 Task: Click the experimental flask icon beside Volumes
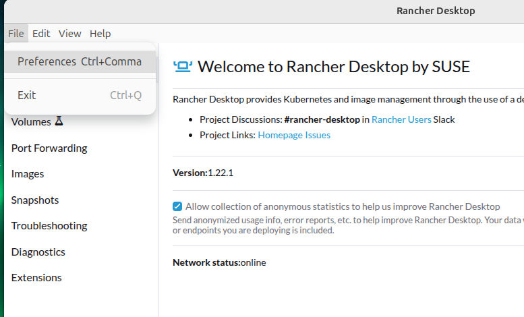(x=59, y=121)
